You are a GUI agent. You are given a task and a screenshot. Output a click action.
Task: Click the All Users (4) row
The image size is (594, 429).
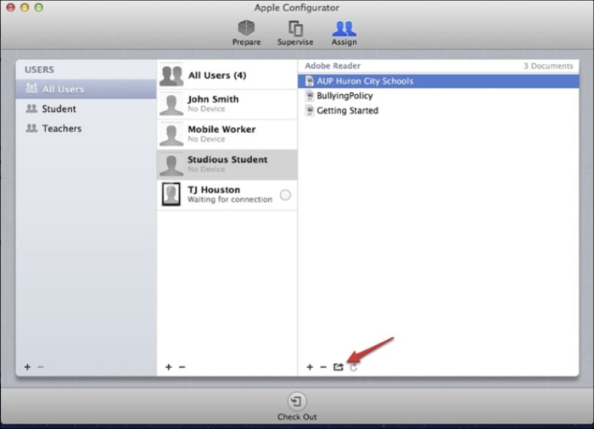[x=227, y=75]
